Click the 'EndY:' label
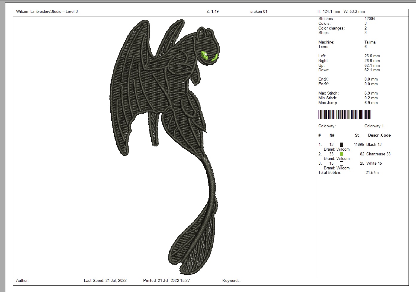 coord(323,84)
